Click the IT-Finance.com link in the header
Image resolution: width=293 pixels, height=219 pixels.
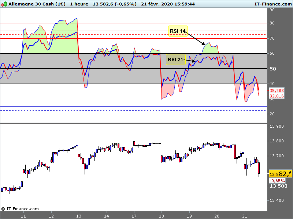(x=273, y=4)
